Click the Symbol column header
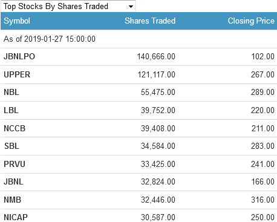Image resolution: width=277 pixels, height=222 pixels. pos(17,21)
